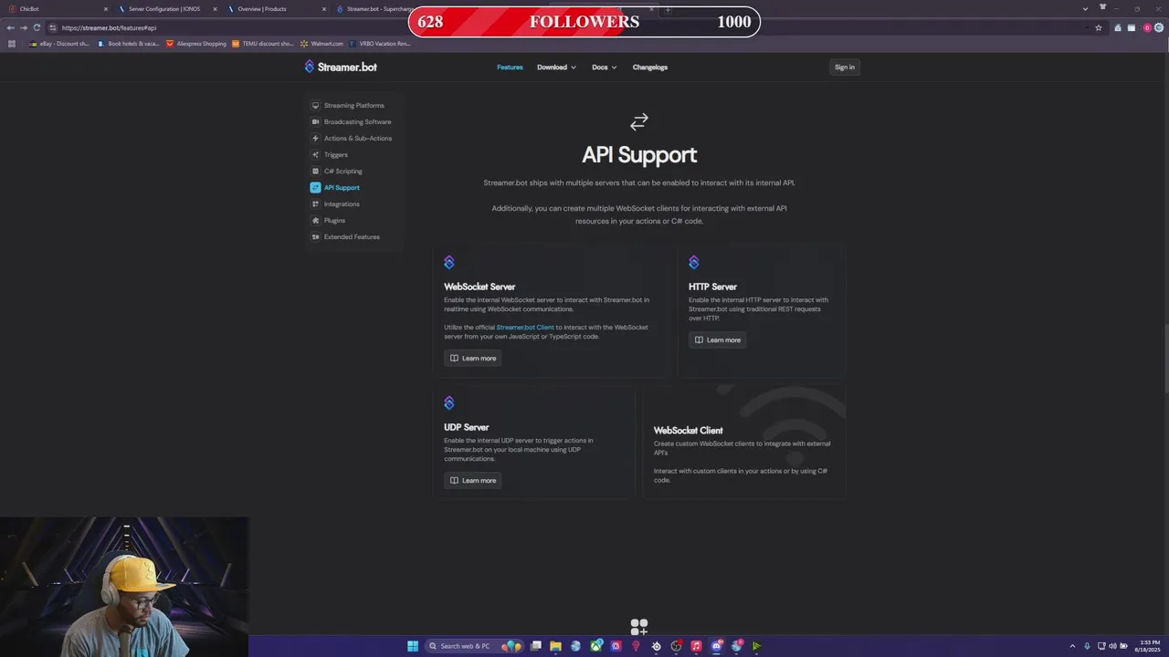Reload the Streamer.bot page
Image resolution: width=1169 pixels, height=657 pixels.
[37, 27]
